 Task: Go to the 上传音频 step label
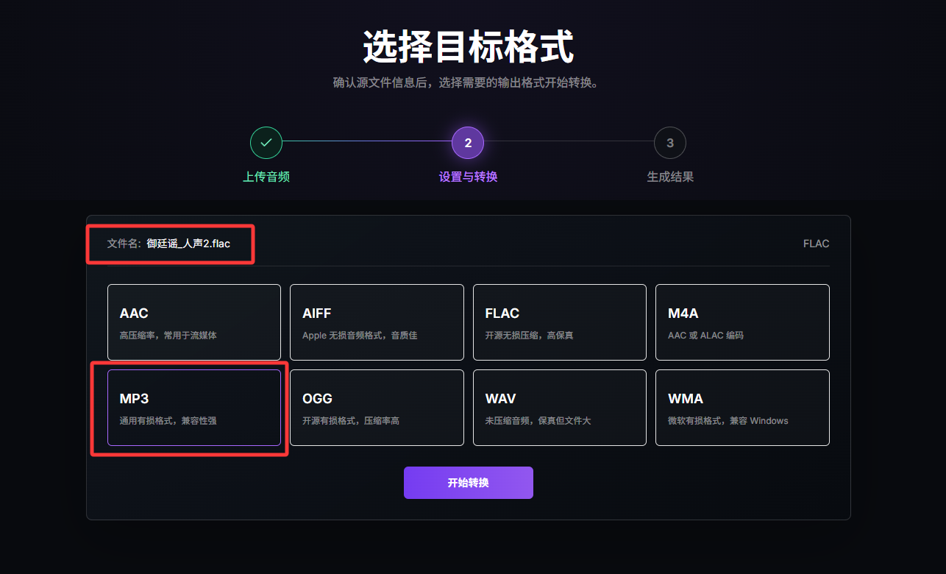click(x=266, y=177)
